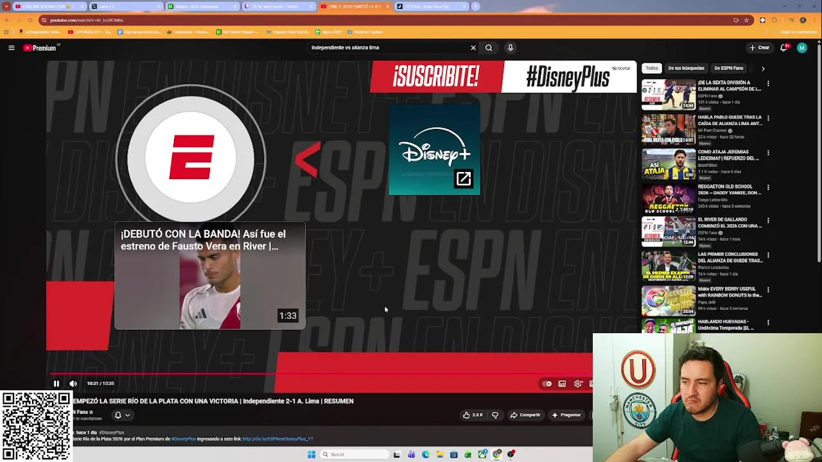This screenshot has width=822, height=462.
Task: Bookmark page with star icon
Action: click(x=746, y=20)
